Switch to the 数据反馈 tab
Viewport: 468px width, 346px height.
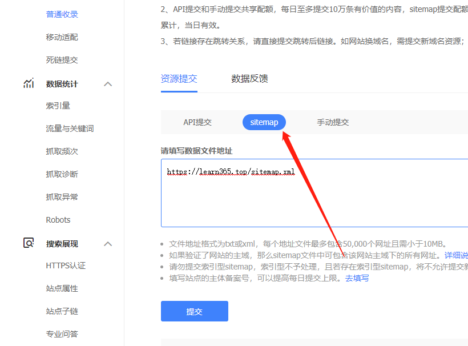pos(249,79)
